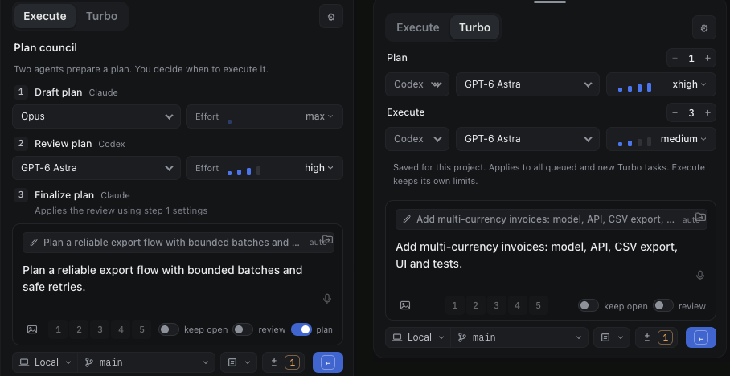Open the main branch selector on right
This screenshot has height=376, width=730.
click(519, 337)
